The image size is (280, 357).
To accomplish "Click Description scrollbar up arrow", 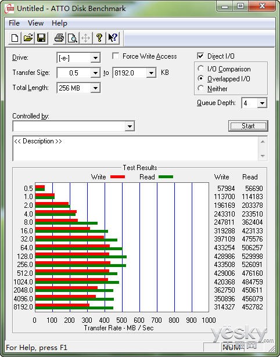I will coord(263,142).
